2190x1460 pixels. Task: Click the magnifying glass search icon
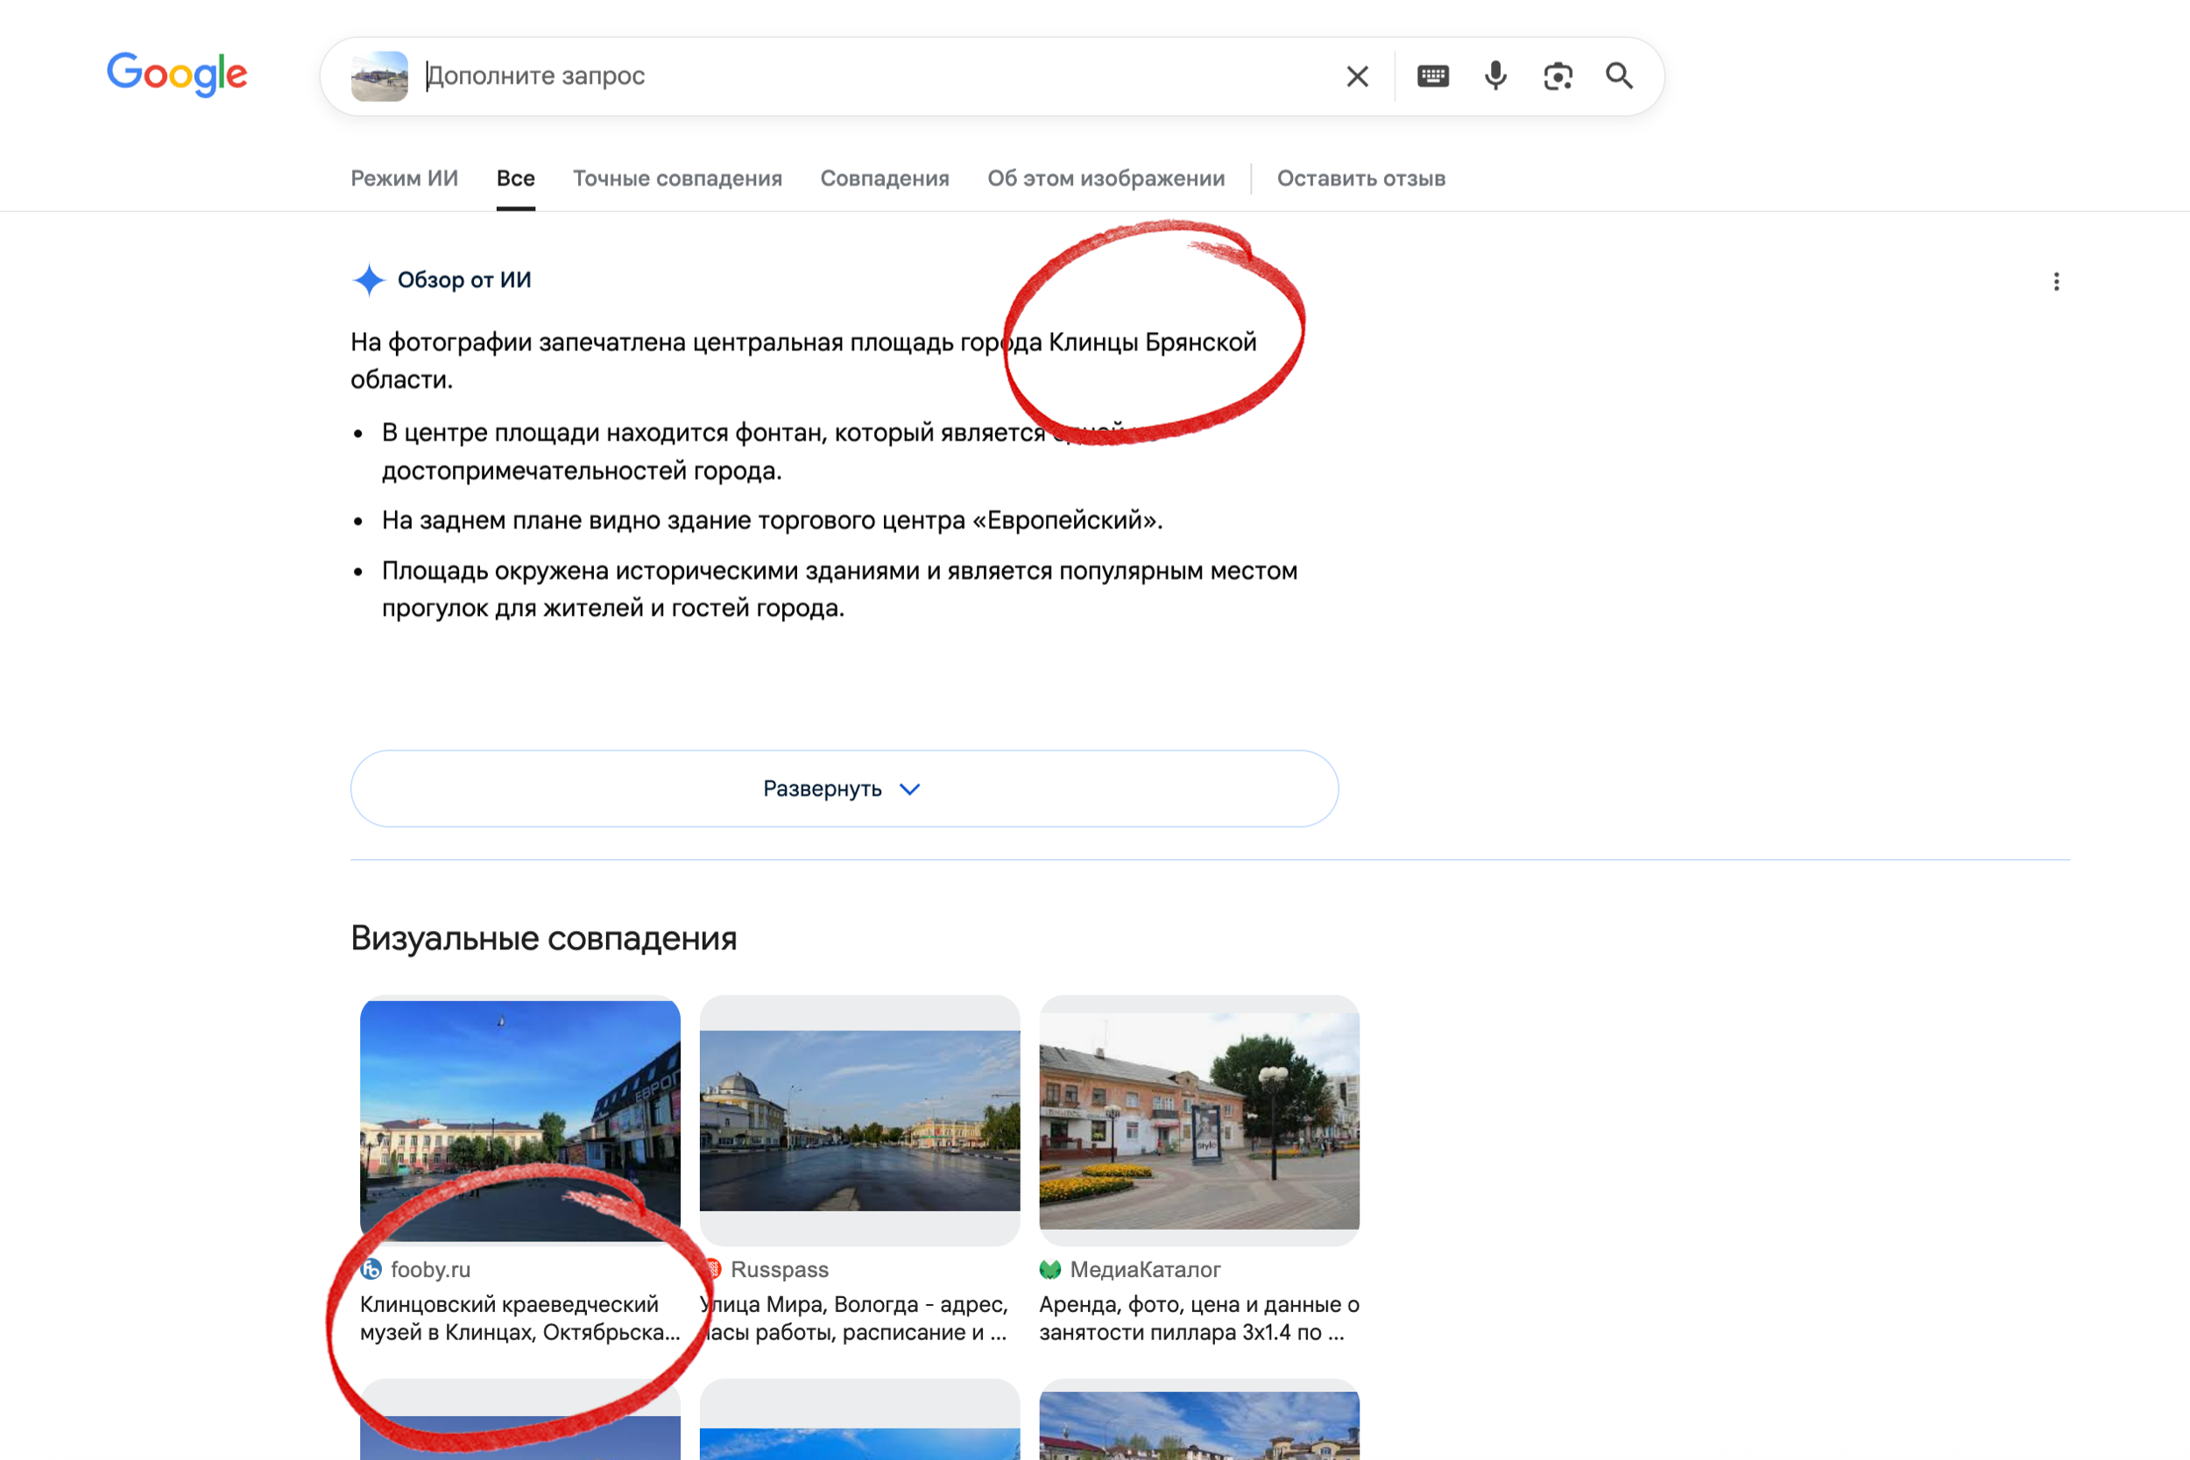coord(1619,76)
